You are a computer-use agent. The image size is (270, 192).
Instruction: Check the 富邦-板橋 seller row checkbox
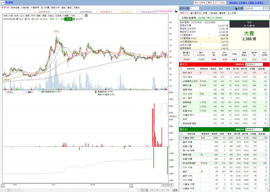(181, 142)
